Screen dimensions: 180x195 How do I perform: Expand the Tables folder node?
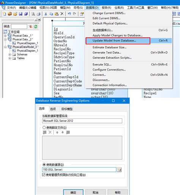(x=9, y=58)
